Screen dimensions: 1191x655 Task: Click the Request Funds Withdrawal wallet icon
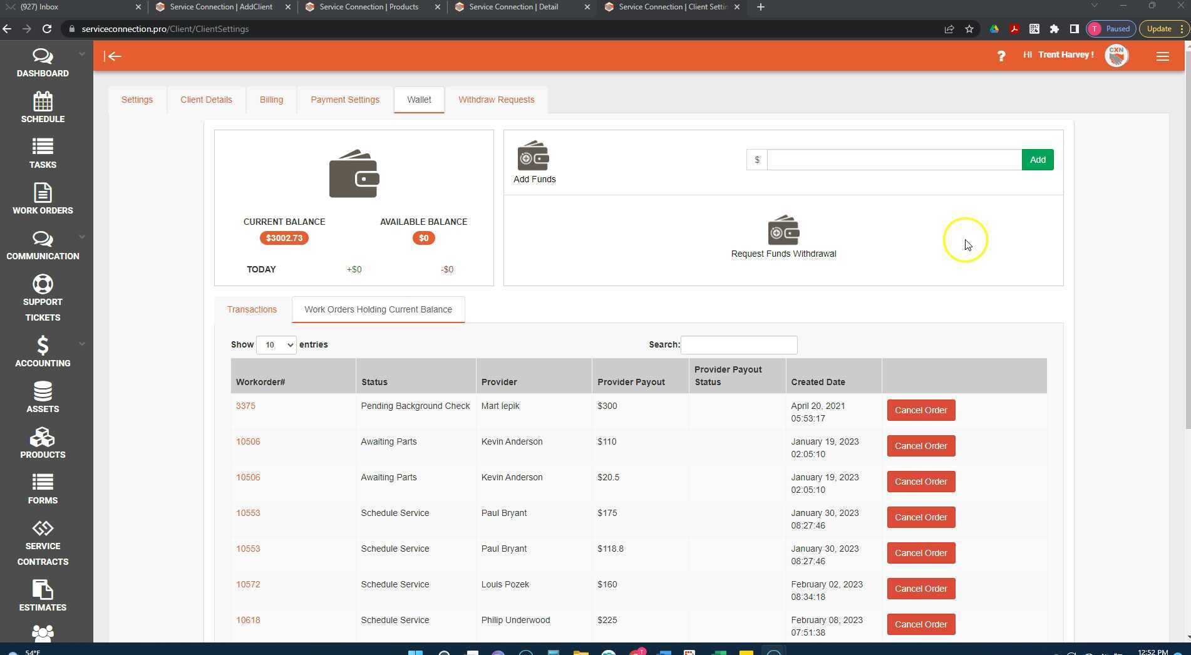pyautogui.click(x=783, y=230)
